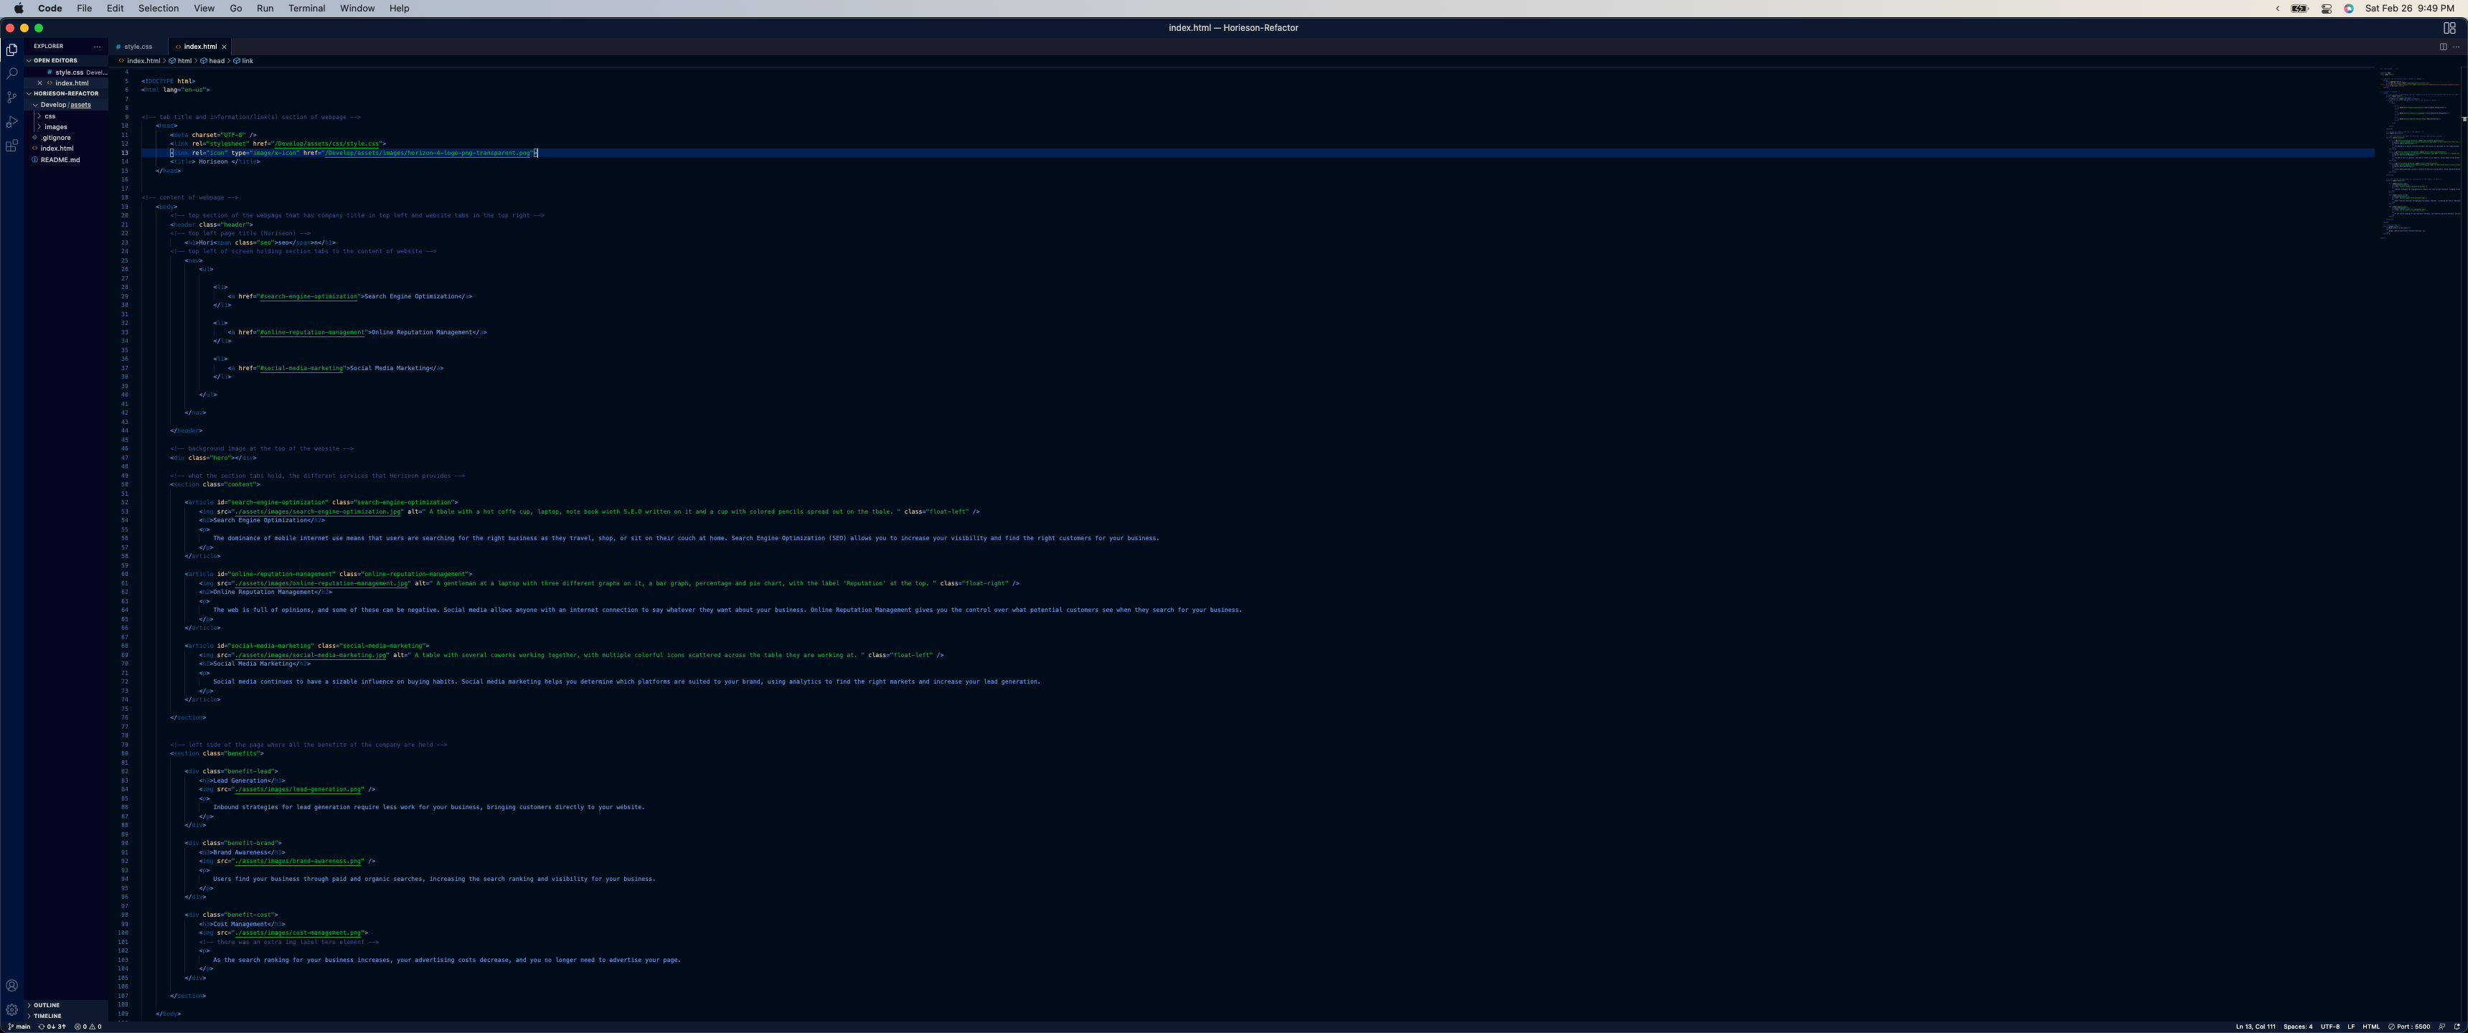The image size is (2468, 1033).
Task: Select the Source Control icon
Action: 12,97
